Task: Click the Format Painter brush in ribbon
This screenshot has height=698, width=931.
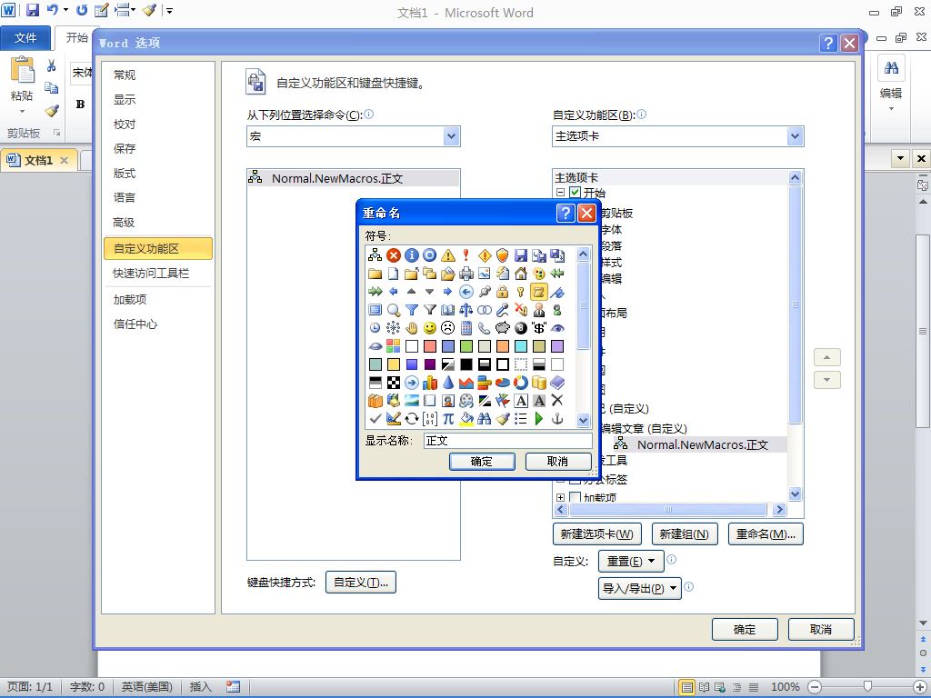Action: coord(52,110)
